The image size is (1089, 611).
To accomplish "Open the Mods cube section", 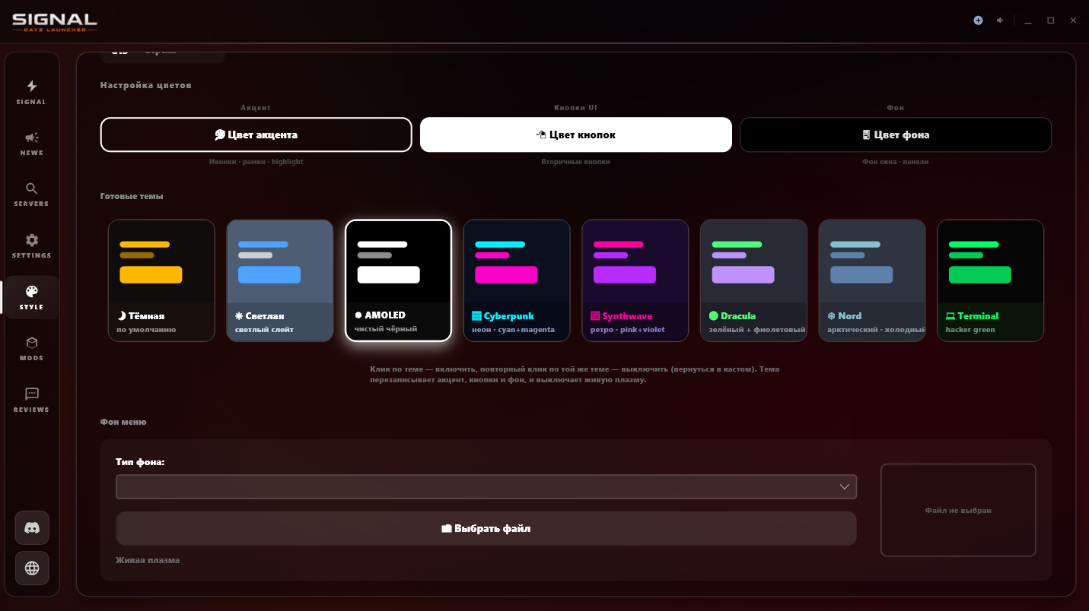I will [x=31, y=348].
